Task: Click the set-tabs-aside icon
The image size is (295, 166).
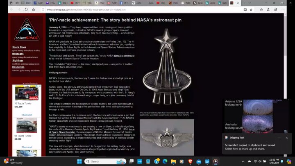Action: (x=17, y=3)
